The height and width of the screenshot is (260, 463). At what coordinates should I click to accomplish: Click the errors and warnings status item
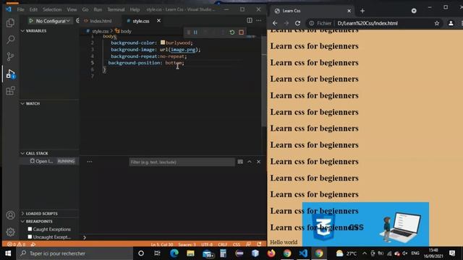pyautogui.click(x=16, y=244)
